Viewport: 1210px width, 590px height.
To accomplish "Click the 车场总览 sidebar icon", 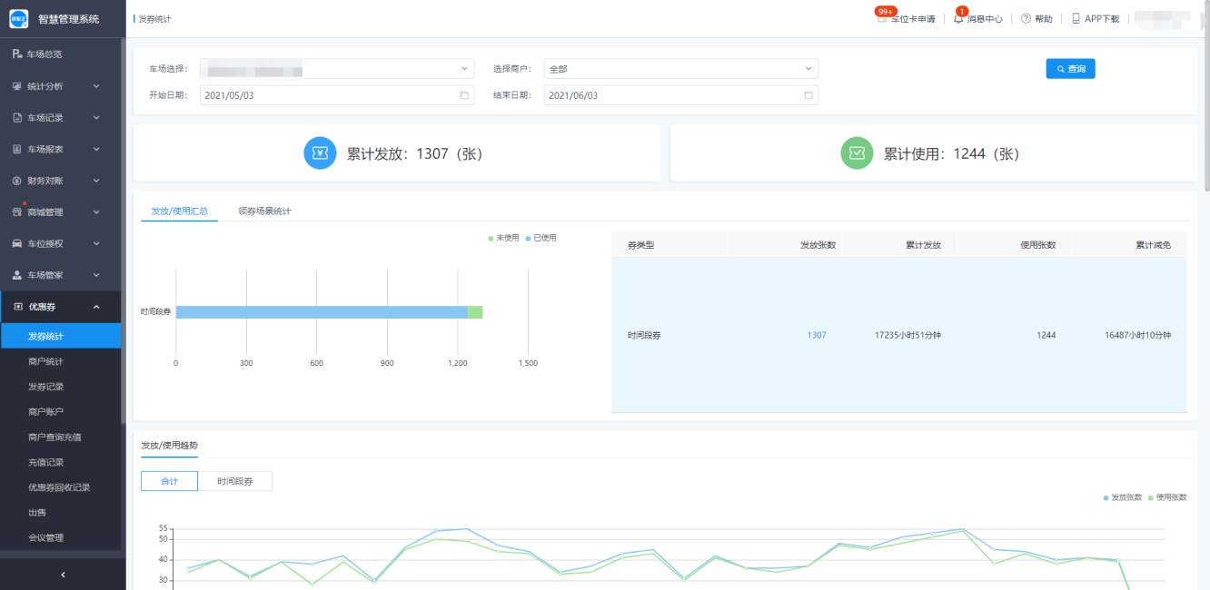I will point(16,54).
